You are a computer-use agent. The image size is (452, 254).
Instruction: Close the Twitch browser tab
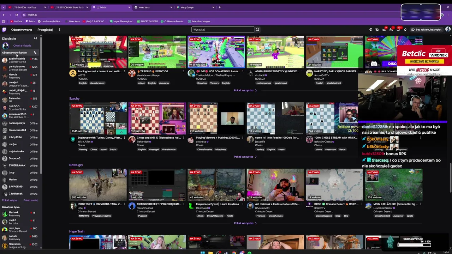[129, 7]
